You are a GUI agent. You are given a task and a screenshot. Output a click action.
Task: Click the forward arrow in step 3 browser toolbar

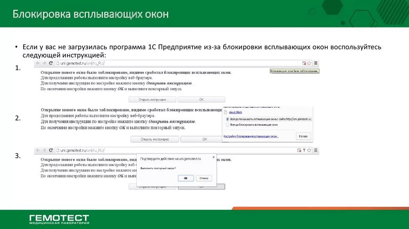point(44,150)
